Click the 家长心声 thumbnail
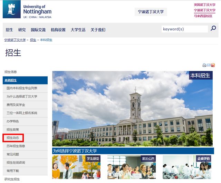Image resolution: width=221 pixels, height=183 pixels. (x=132, y=167)
